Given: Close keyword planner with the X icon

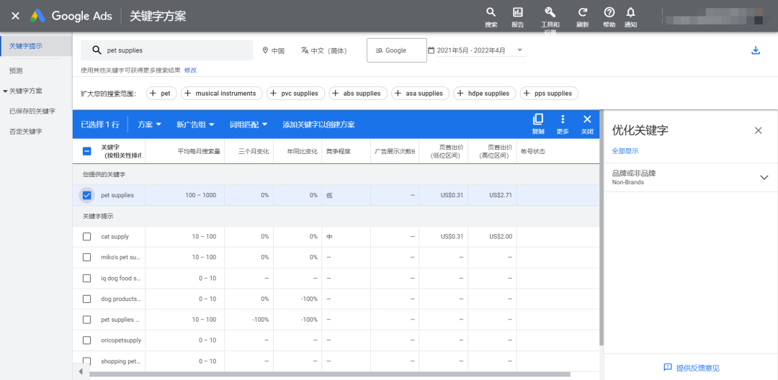Looking at the screenshot, I should (x=15, y=16).
